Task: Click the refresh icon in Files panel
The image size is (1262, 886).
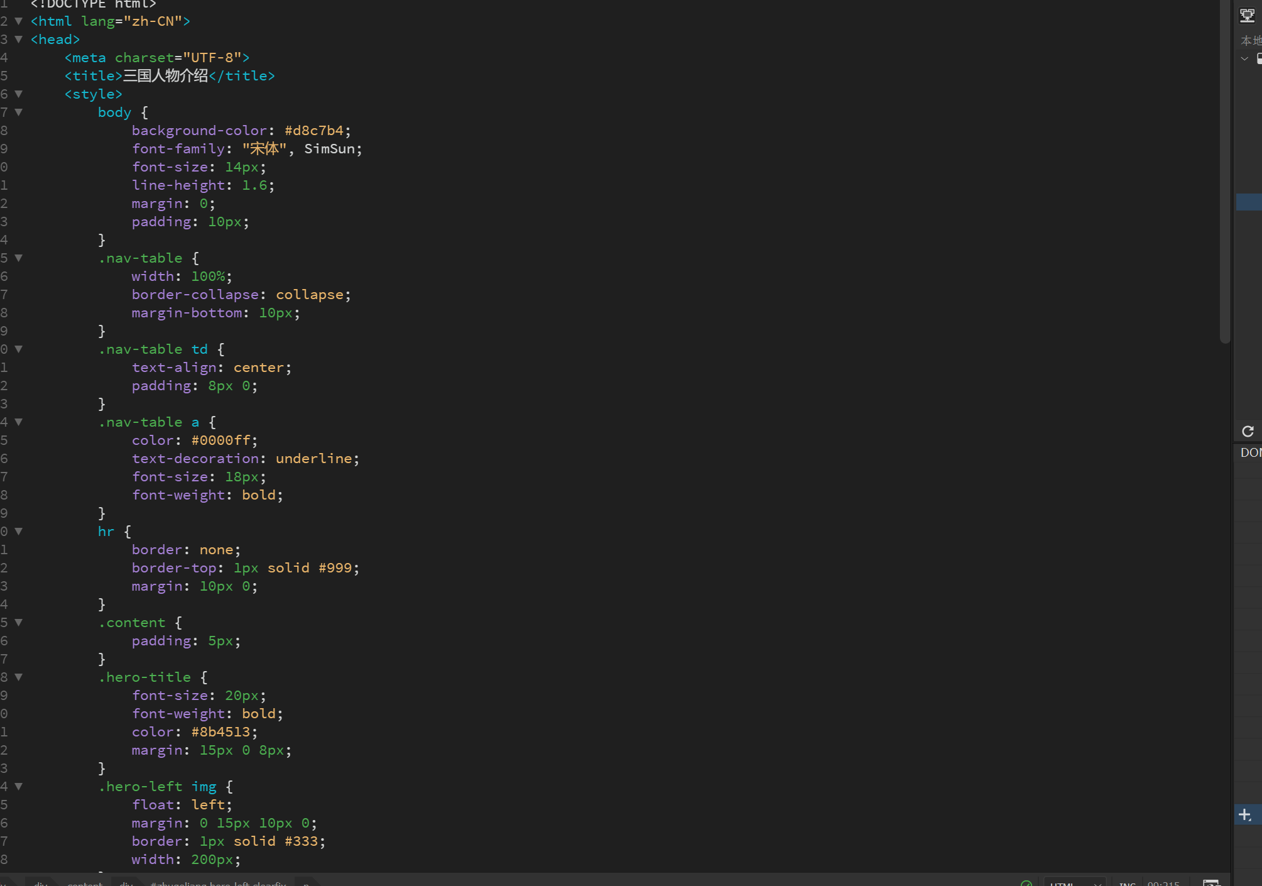Action: [1248, 431]
